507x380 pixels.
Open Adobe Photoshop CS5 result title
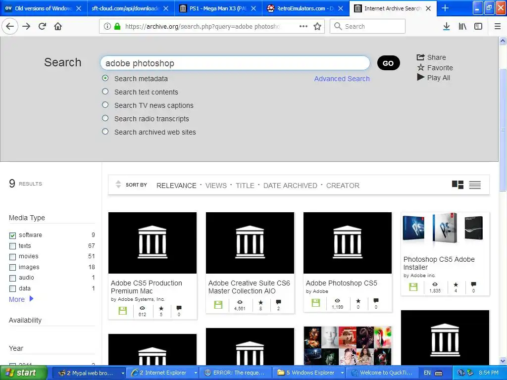342,283
